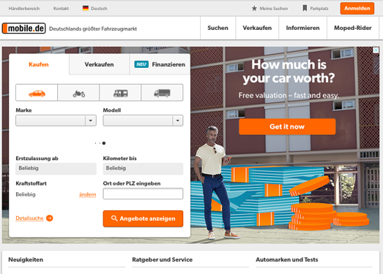Image resolution: width=383 pixels, height=274 pixels.
Task: Click the 'How much is your car worth?' headline
Action: (x=289, y=72)
